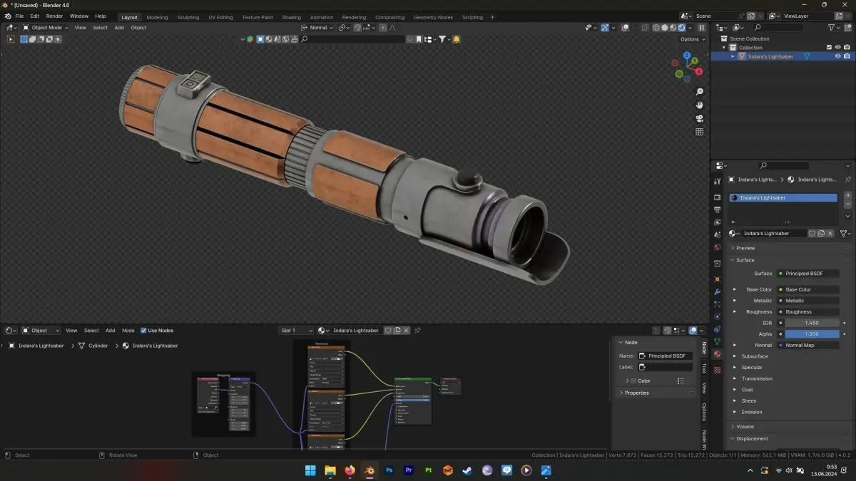Toggle Collection exclude checkbox in outliner
Screen dimensions: 856x481
(829, 48)
